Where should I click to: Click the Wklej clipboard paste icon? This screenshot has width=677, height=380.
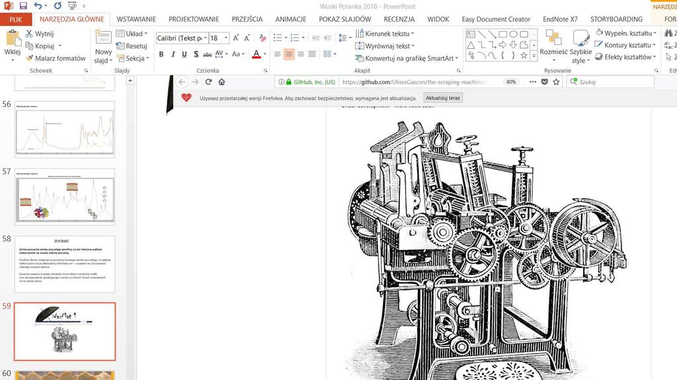point(13,38)
